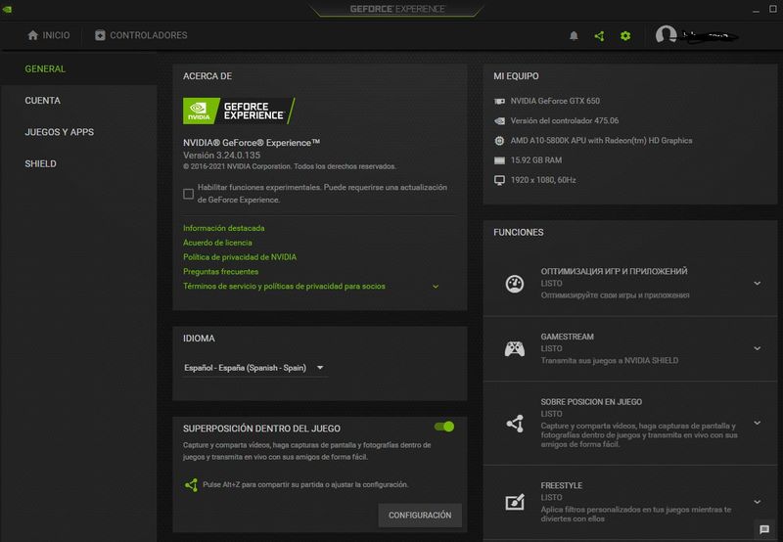This screenshot has height=542, width=783.
Task: Open Términos de servicio y políticas link
Action: [x=284, y=286]
